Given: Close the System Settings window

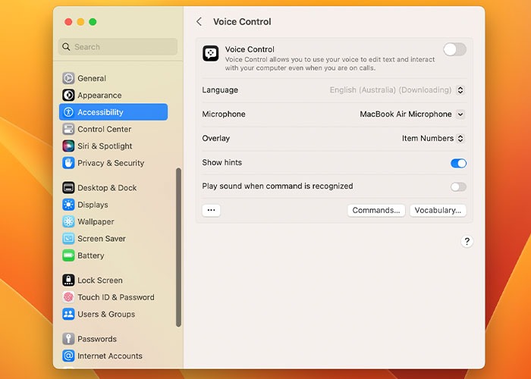Looking at the screenshot, I should point(68,22).
